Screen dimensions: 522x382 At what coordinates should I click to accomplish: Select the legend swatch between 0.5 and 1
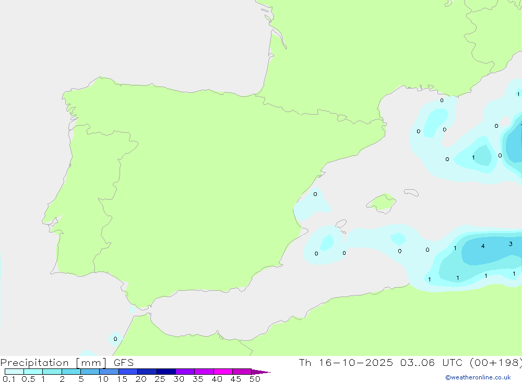(x=33, y=372)
